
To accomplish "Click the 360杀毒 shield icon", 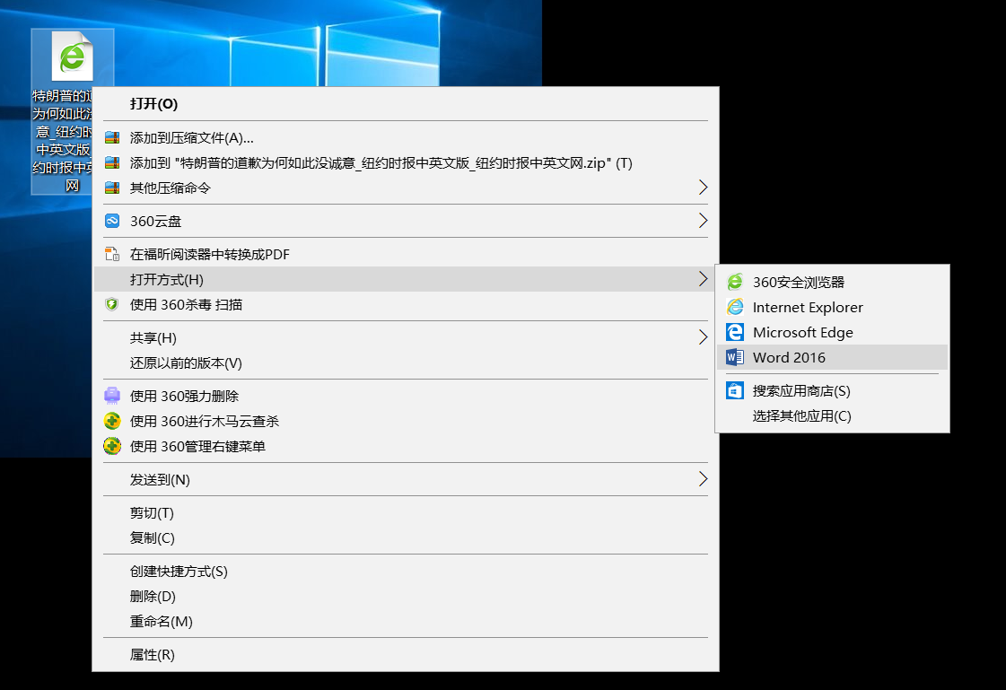I will (x=112, y=304).
